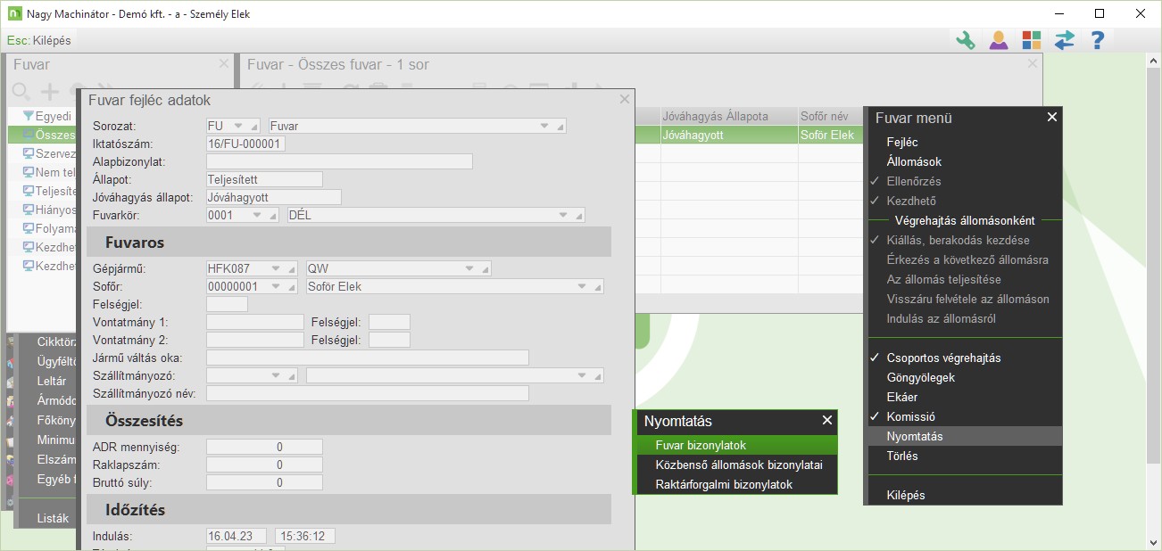This screenshot has width=1162, height=551.
Task: Open Gépjármű HFK087 dropdown
Action: click(276, 268)
